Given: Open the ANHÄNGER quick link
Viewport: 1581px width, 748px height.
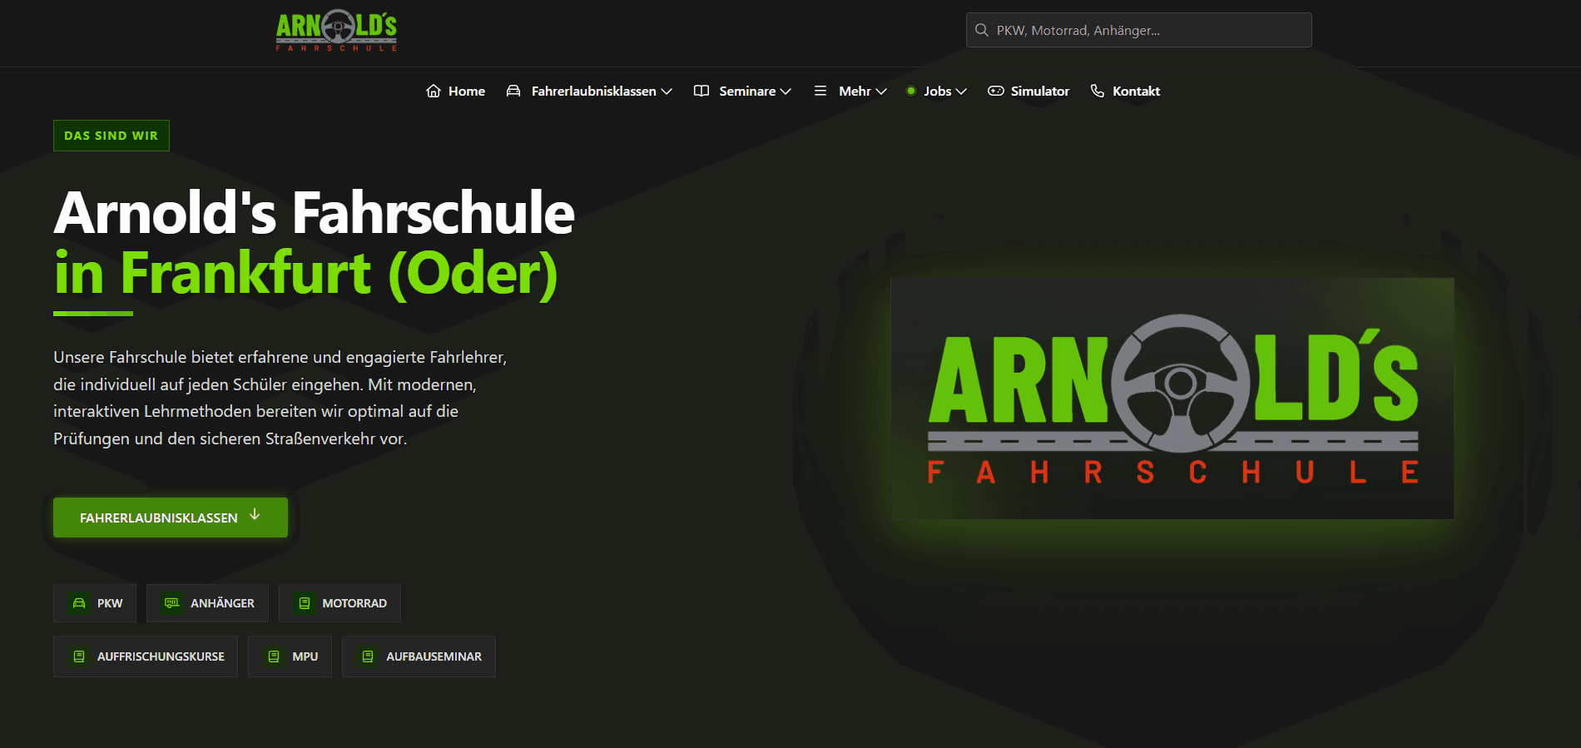Looking at the screenshot, I should click(207, 603).
